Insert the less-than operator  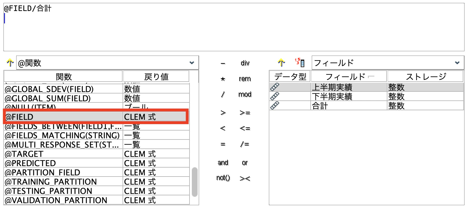point(223,128)
